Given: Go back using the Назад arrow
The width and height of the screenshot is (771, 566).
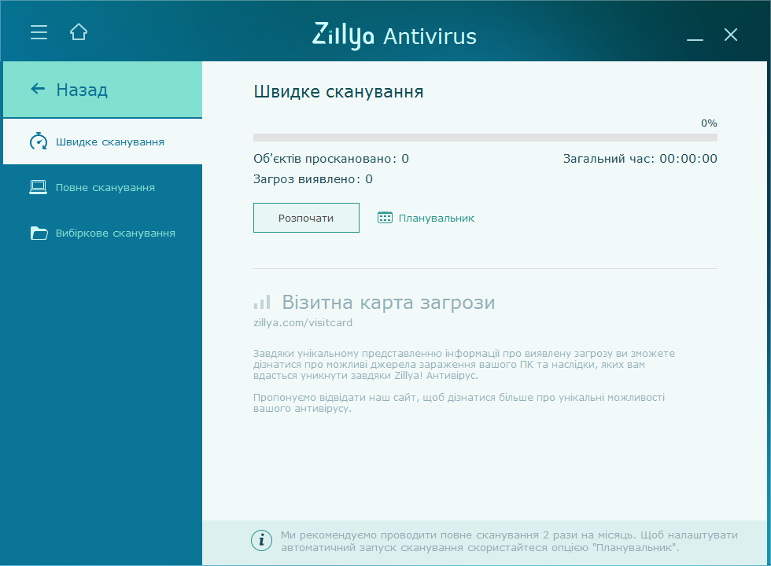Looking at the screenshot, I should click(x=37, y=89).
